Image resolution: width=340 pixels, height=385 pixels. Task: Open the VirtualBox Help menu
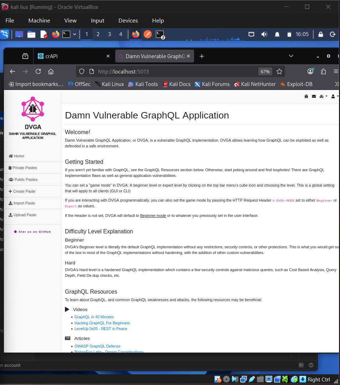click(158, 21)
